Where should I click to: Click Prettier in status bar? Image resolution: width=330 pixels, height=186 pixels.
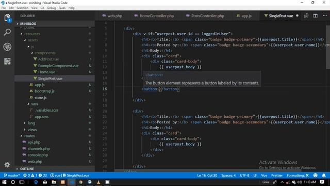point(277,176)
